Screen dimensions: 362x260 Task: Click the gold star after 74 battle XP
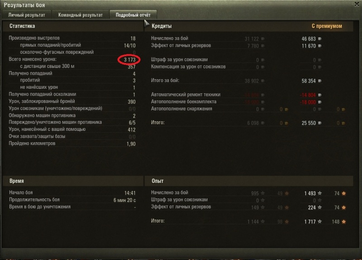344,193
